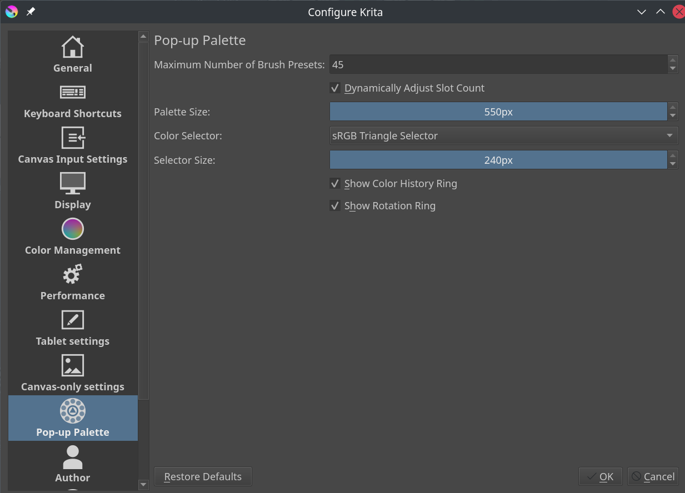Screen dimensions: 685x493
Task: Expand the Color Selector dropdown
Action: click(503, 136)
